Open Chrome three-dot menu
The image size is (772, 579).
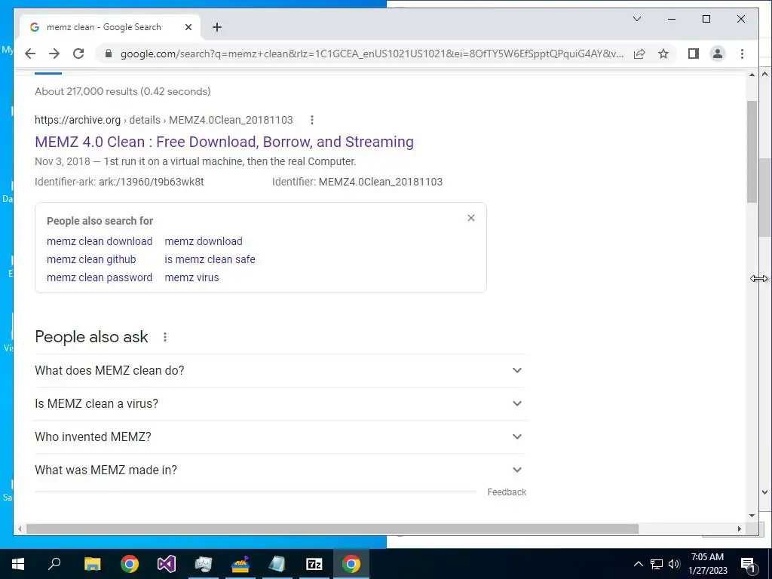742,54
